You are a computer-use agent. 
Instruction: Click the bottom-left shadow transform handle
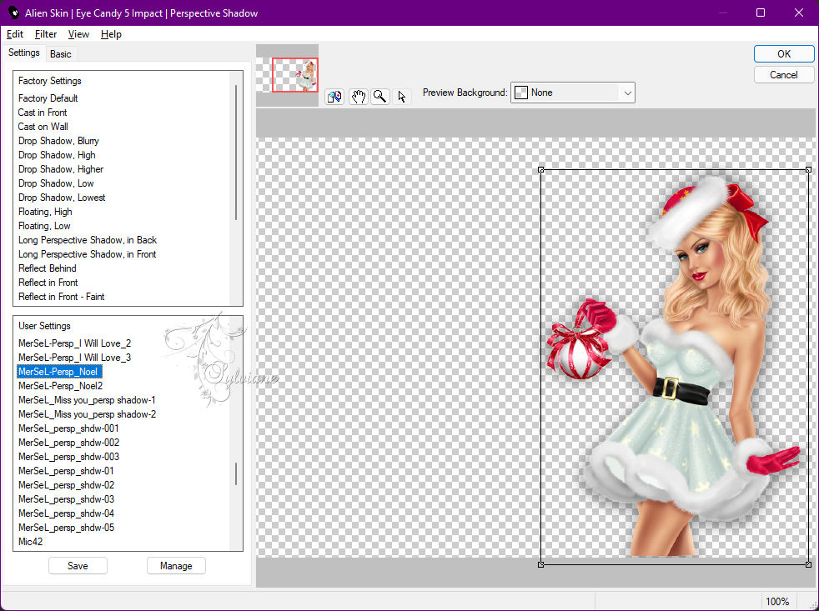click(x=540, y=564)
